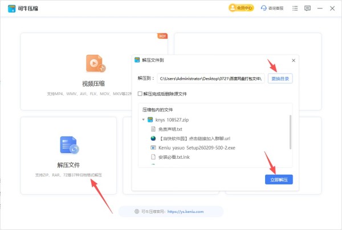Click the 免责声明.txt document icon

[x=153, y=129]
